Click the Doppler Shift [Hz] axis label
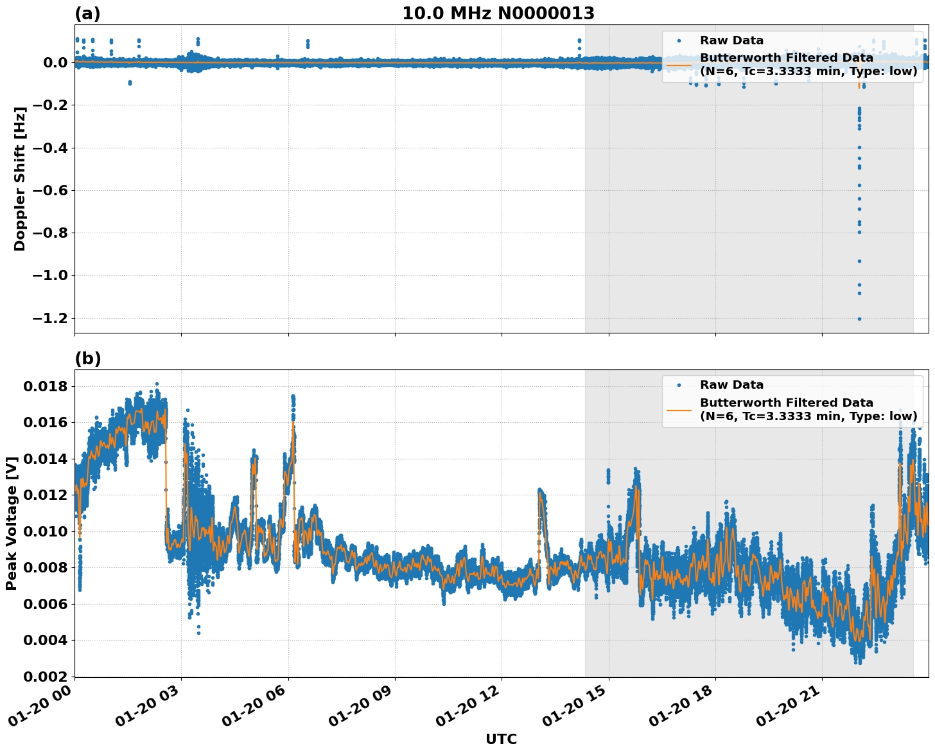 (x=19, y=173)
